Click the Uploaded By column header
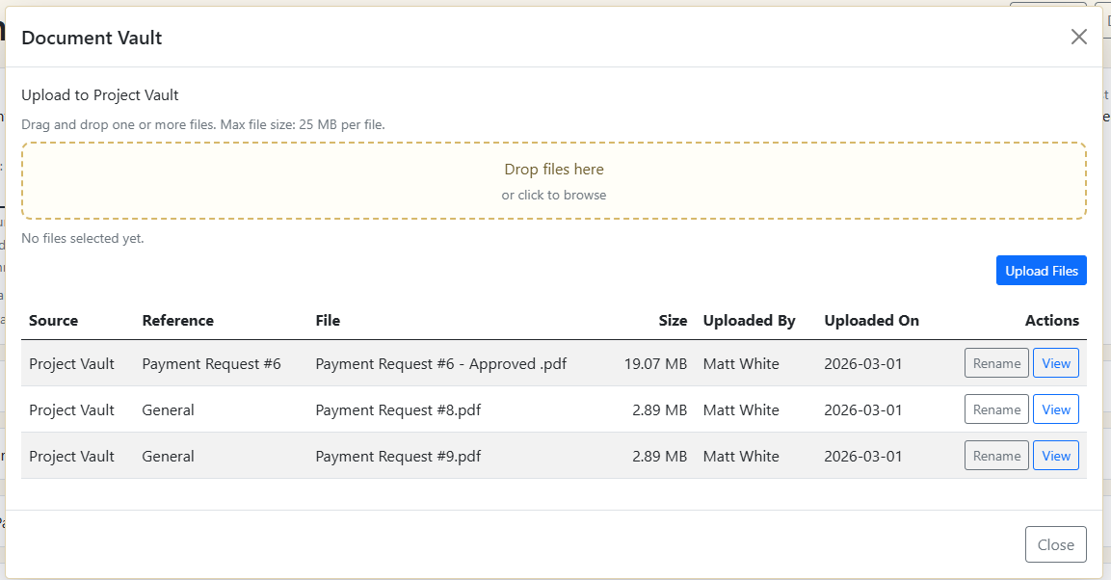This screenshot has height=580, width=1111. click(x=749, y=321)
